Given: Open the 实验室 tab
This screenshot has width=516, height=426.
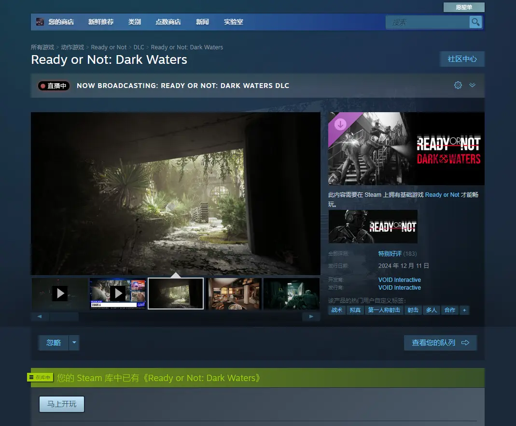Looking at the screenshot, I should point(234,22).
